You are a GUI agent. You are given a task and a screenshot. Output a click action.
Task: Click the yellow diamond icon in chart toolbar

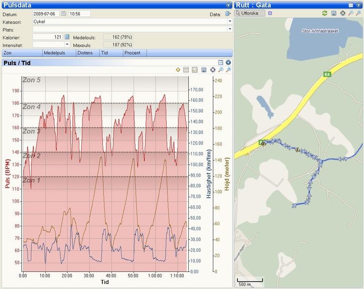pos(178,70)
